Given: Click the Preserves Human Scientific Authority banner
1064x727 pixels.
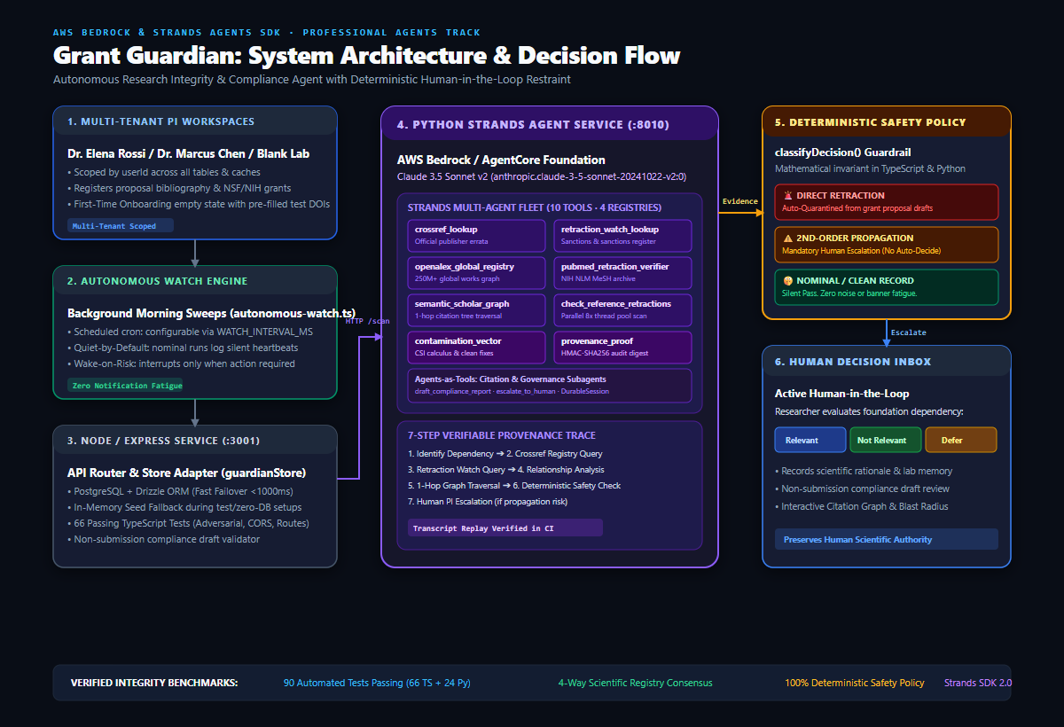Looking at the screenshot, I should coord(887,539).
